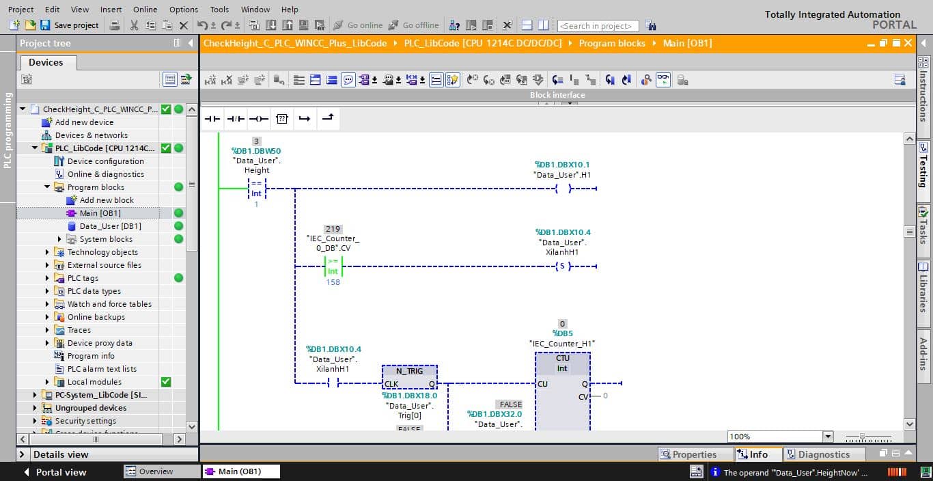Click the info icon in status bar
Image resolution: width=933 pixels, height=481 pixels.
pyautogui.click(x=715, y=471)
